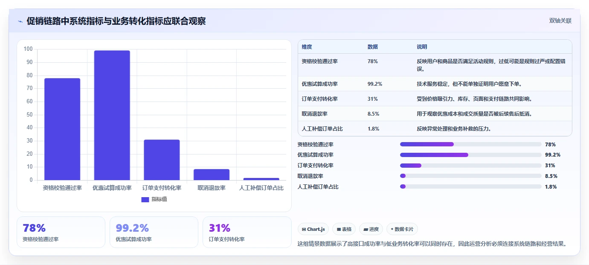Click the 资格校验通过率 progress bar
The height and width of the screenshot is (265, 589).
coord(471,144)
